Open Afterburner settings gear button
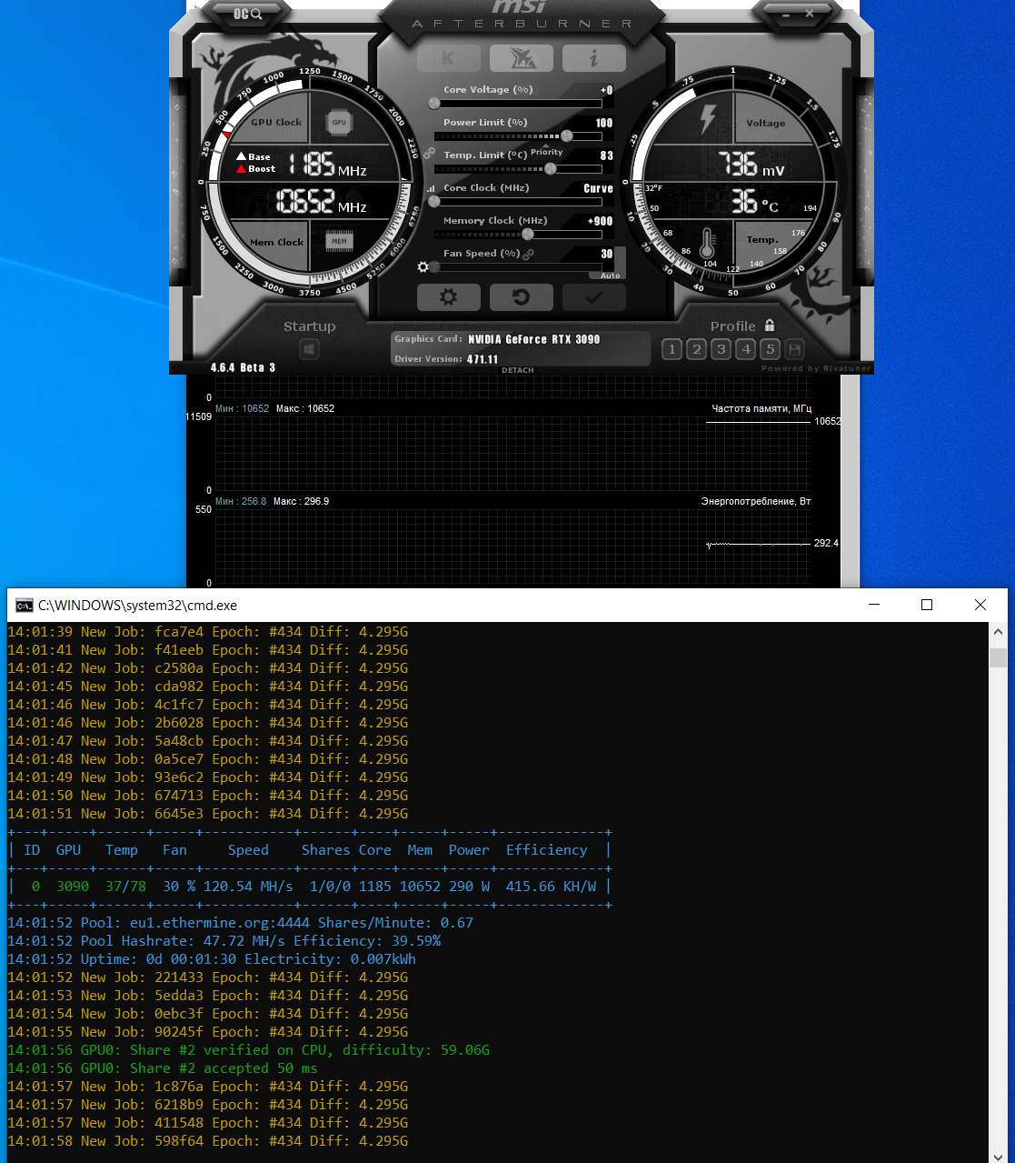 tap(448, 297)
